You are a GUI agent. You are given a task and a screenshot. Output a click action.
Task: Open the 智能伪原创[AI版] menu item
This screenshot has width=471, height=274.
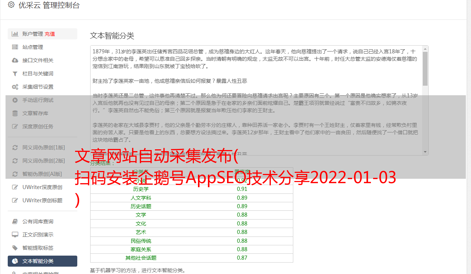pos(42,174)
